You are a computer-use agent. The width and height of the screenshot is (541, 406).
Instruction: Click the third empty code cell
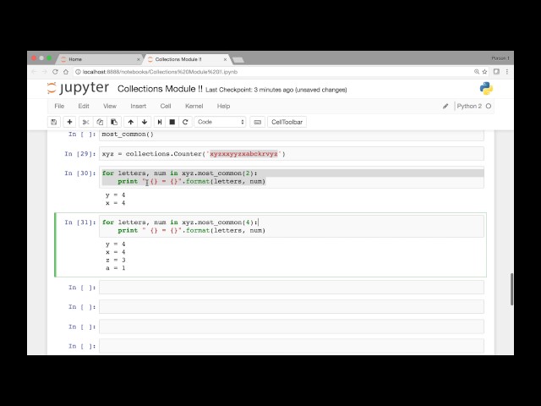click(292, 326)
